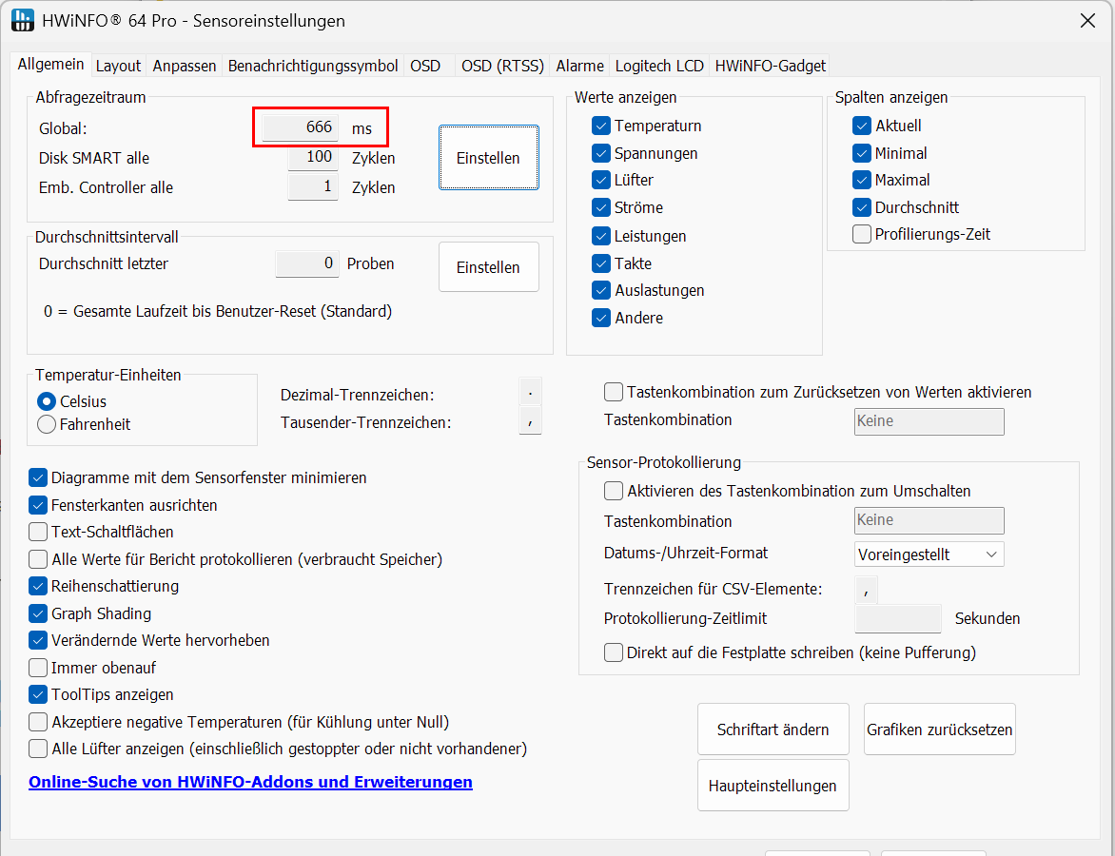1115x856 pixels.
Task: Open the Datums-/Uhrzeit-Format dropdown
Action: [929, 554]
